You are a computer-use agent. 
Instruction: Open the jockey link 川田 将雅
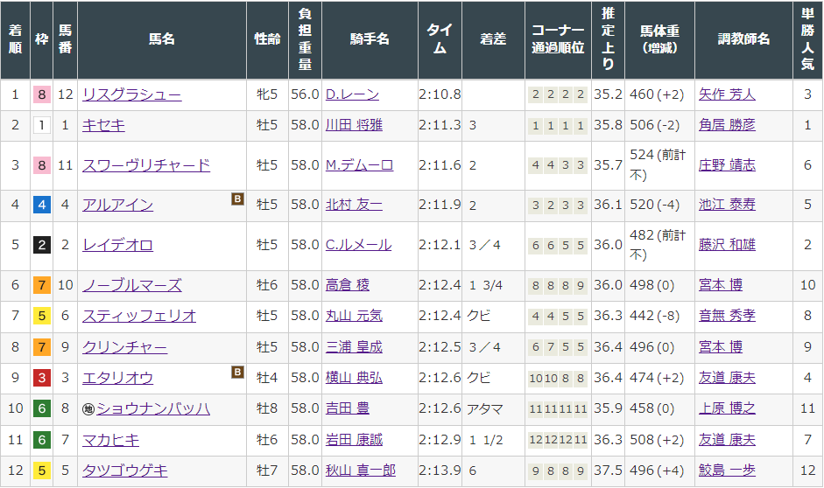click(354, 125)
